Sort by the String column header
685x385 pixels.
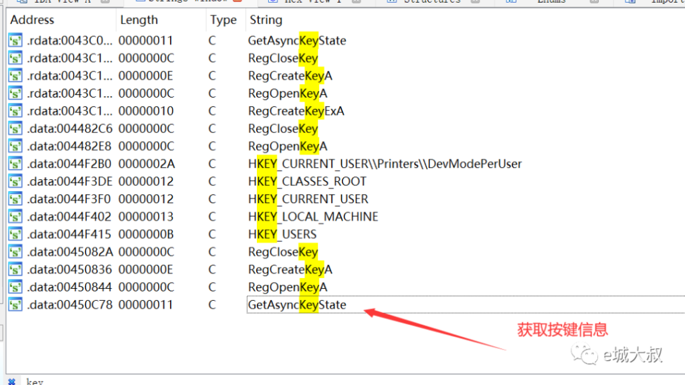click(266, 20)
